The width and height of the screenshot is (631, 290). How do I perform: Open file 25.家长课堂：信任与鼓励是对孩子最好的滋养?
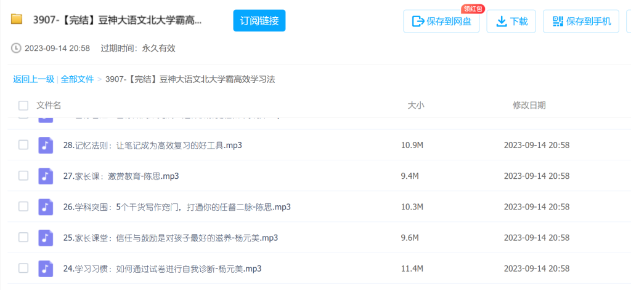(171, 238)
